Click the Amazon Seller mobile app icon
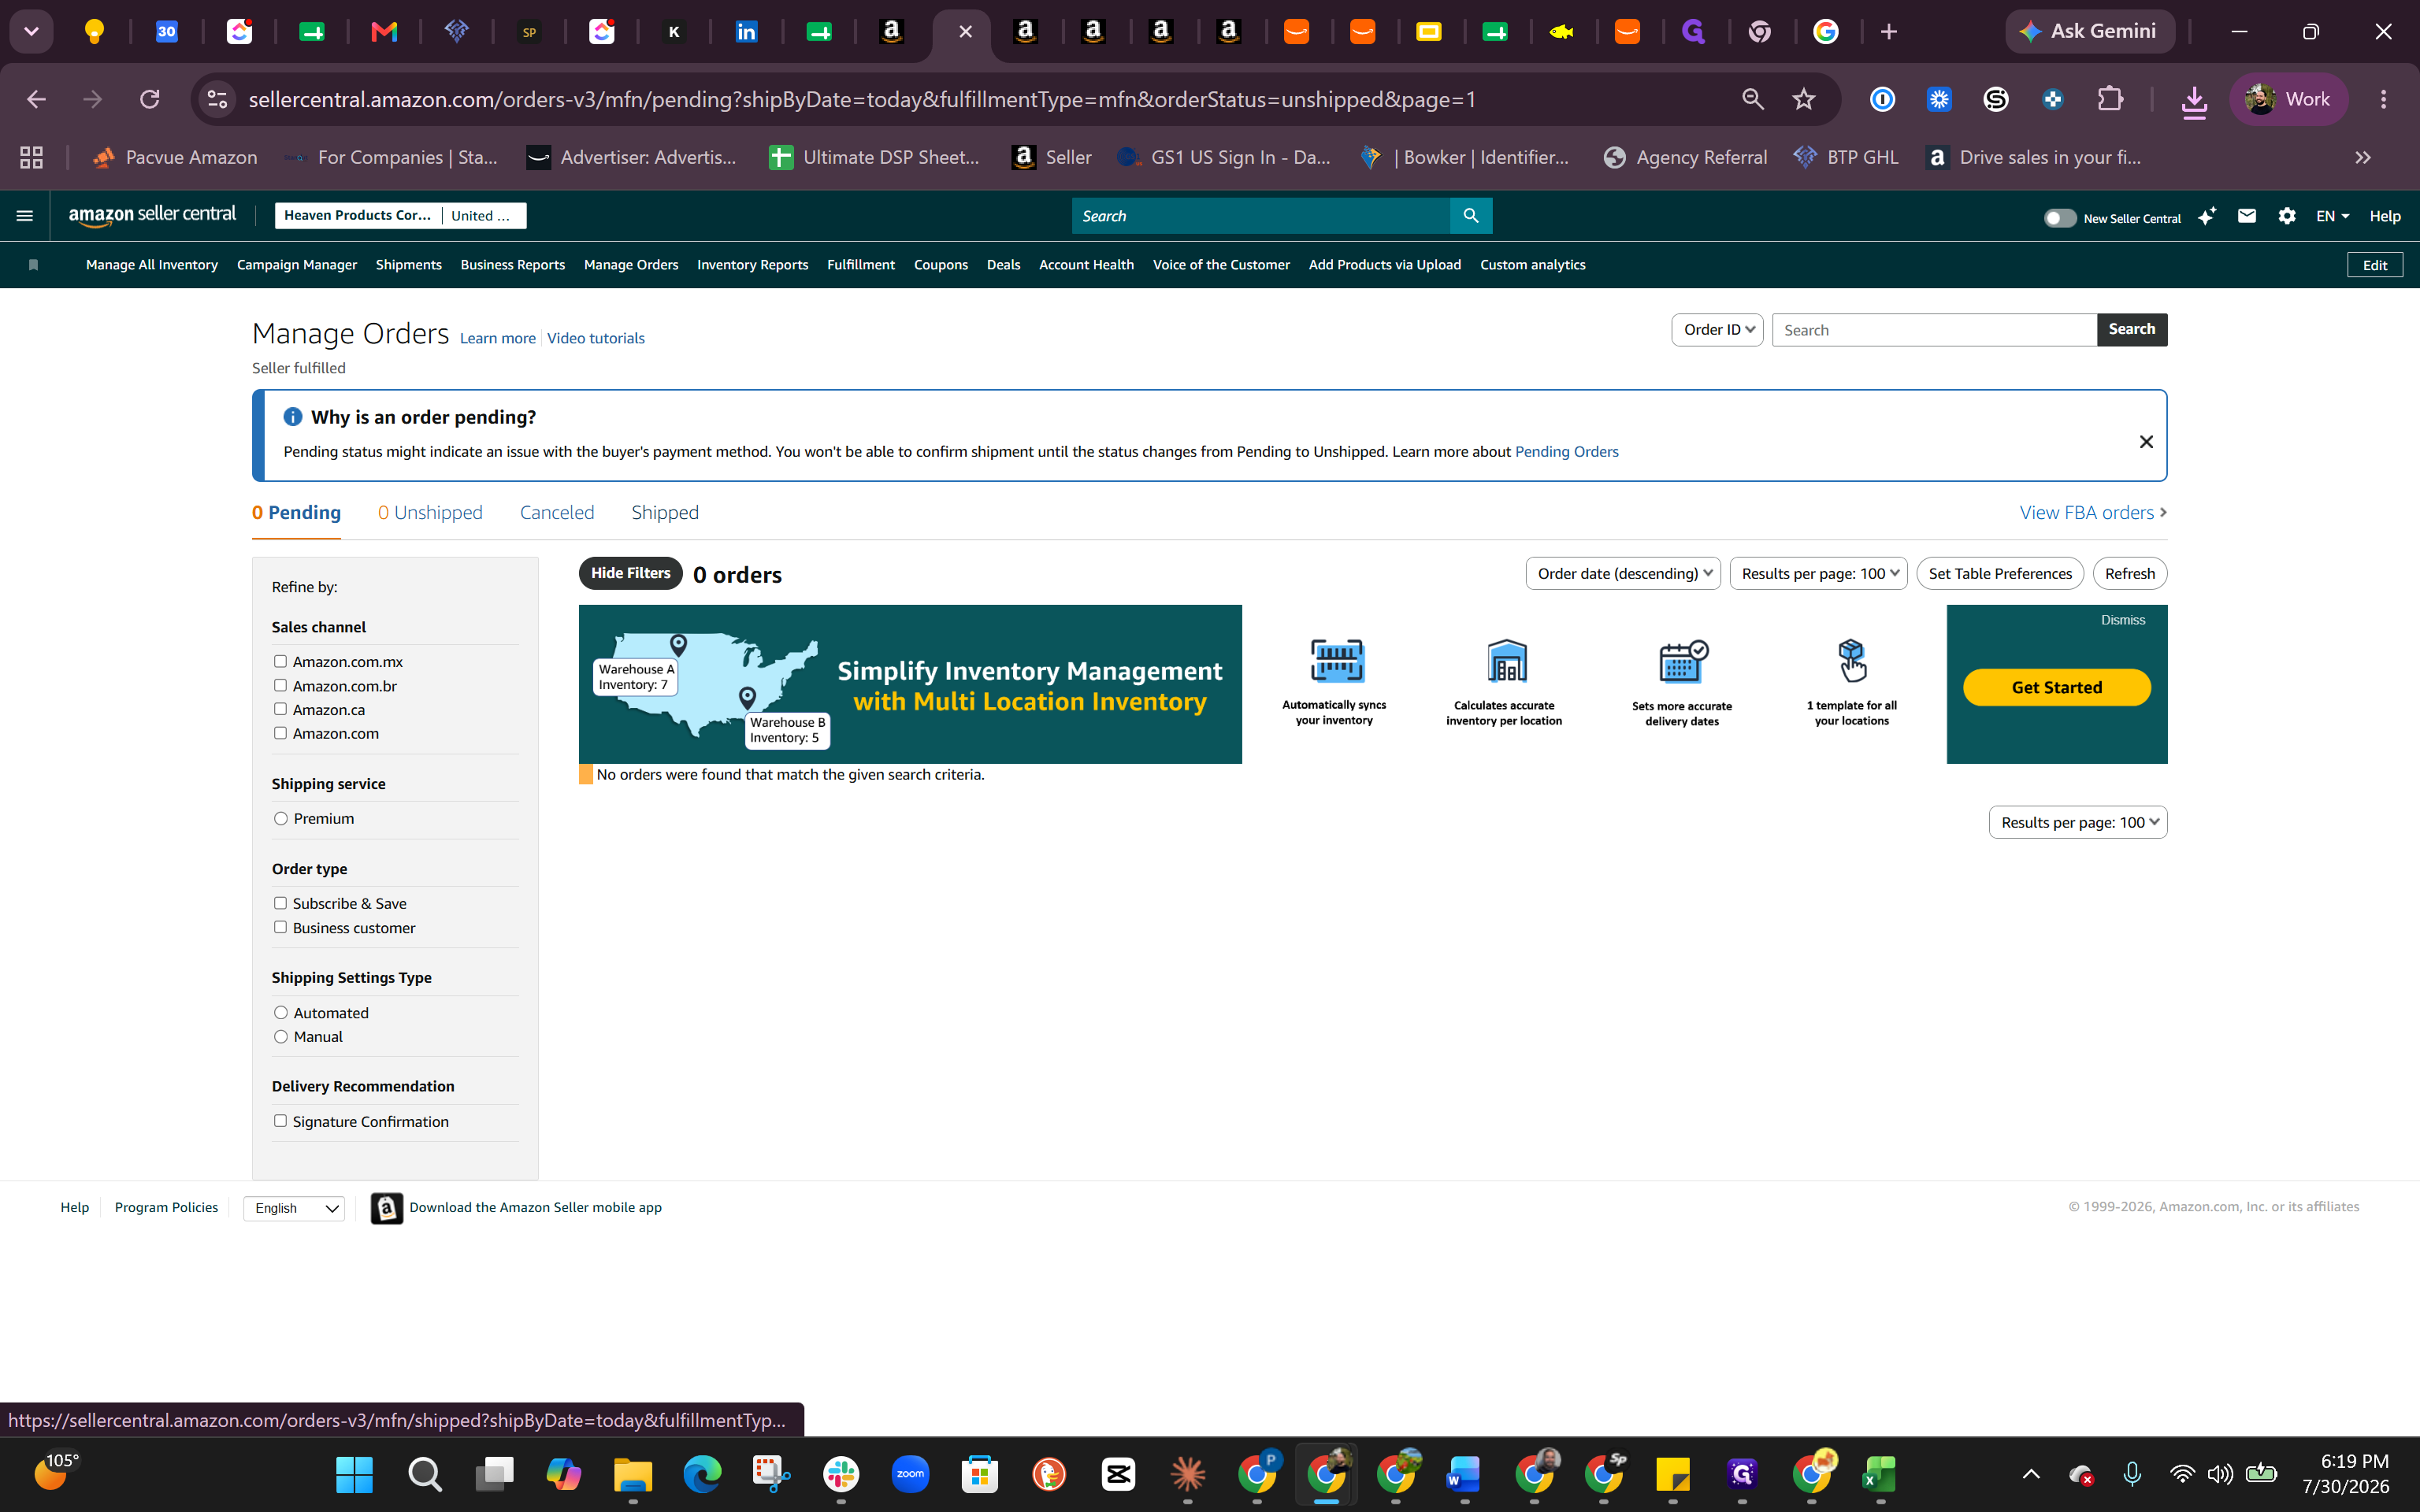 click(387, 1208)
